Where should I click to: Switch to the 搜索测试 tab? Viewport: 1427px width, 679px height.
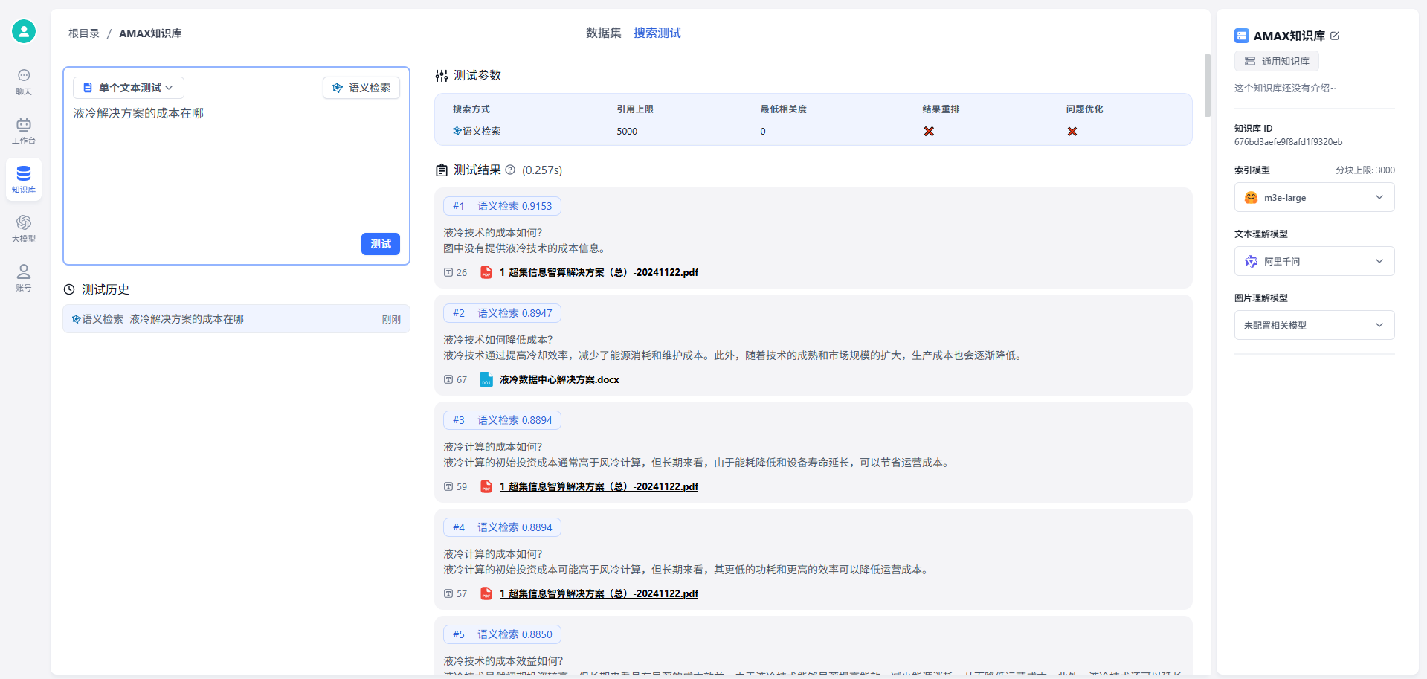(x=657, y=33)
